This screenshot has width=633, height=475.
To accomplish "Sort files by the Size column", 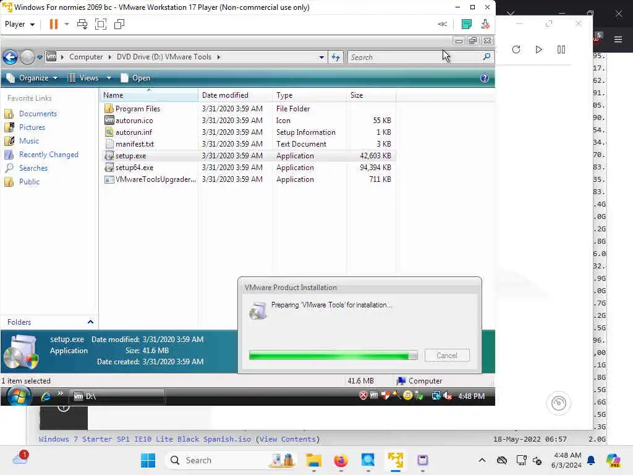I will 372,95.
